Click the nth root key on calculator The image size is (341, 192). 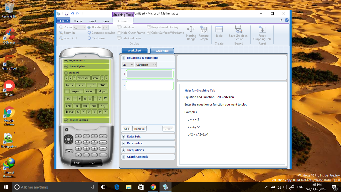(x=106, y=98)
